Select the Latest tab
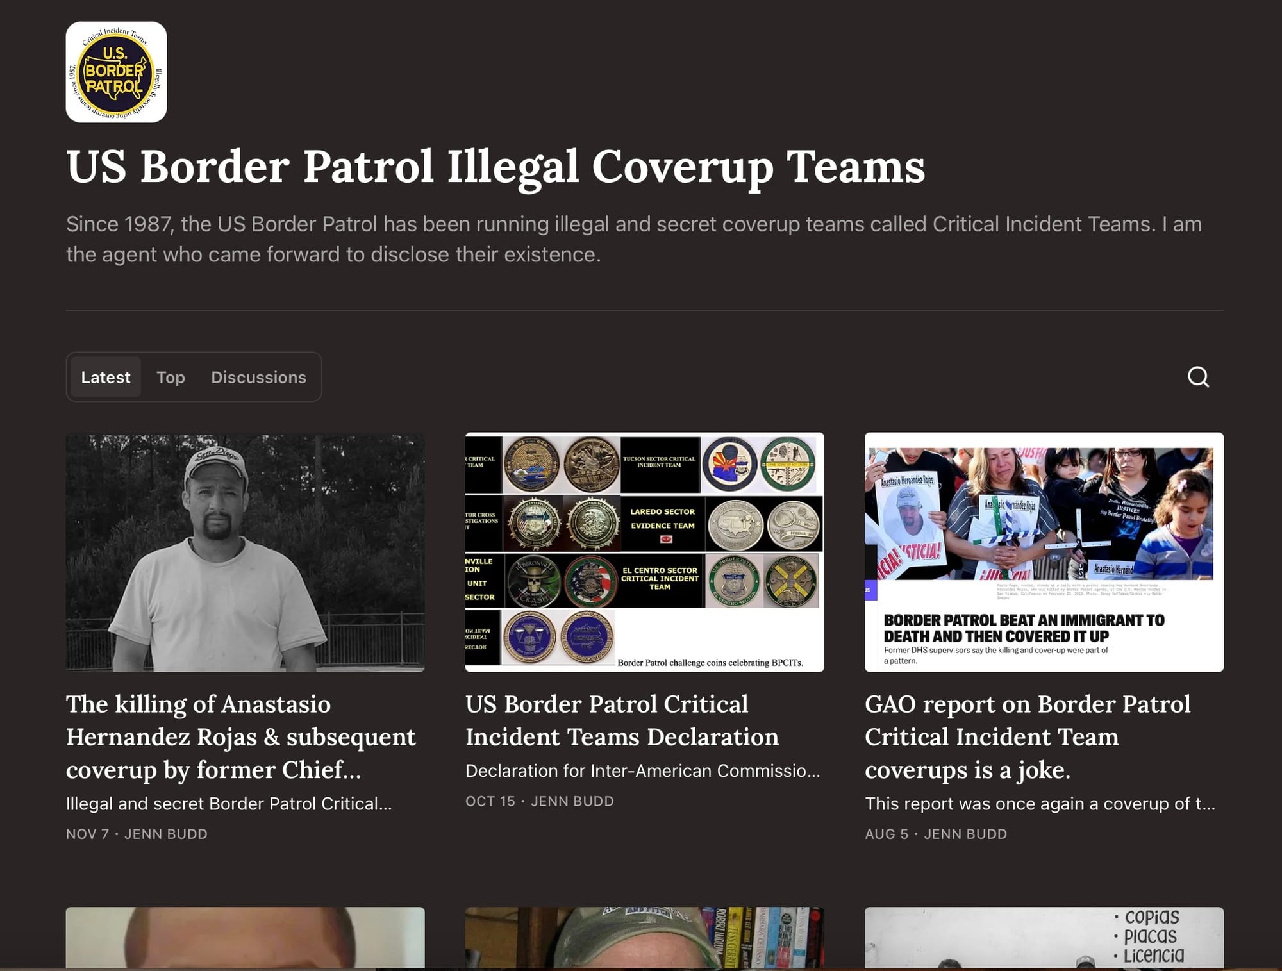 (x=106, y=377)
